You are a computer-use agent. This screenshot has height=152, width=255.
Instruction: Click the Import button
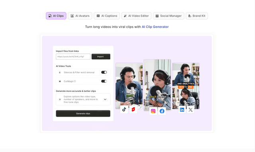(x=101, y=57)
